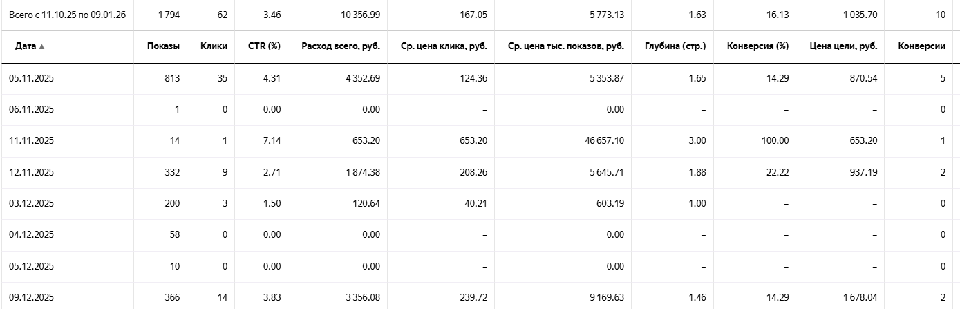Click the sort arrow beside Дата
Image resolution: width=960 pixels, height=309 pixels.
tap(41, 47)
